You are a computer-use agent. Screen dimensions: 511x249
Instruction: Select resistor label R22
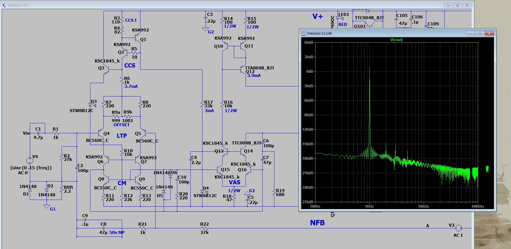[x=204, y=224]
